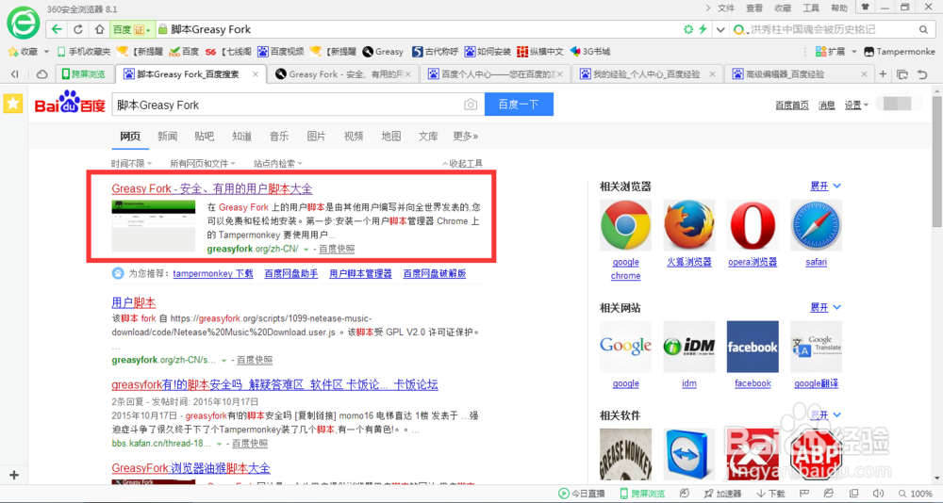Screen dimensions: 943x503
Task: Select the 知道 search category
Action: 241,137
